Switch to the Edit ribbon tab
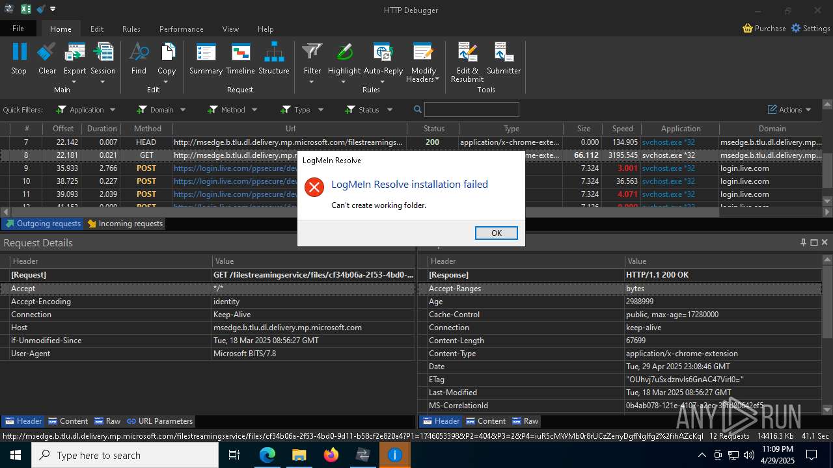 pos(97,29)
